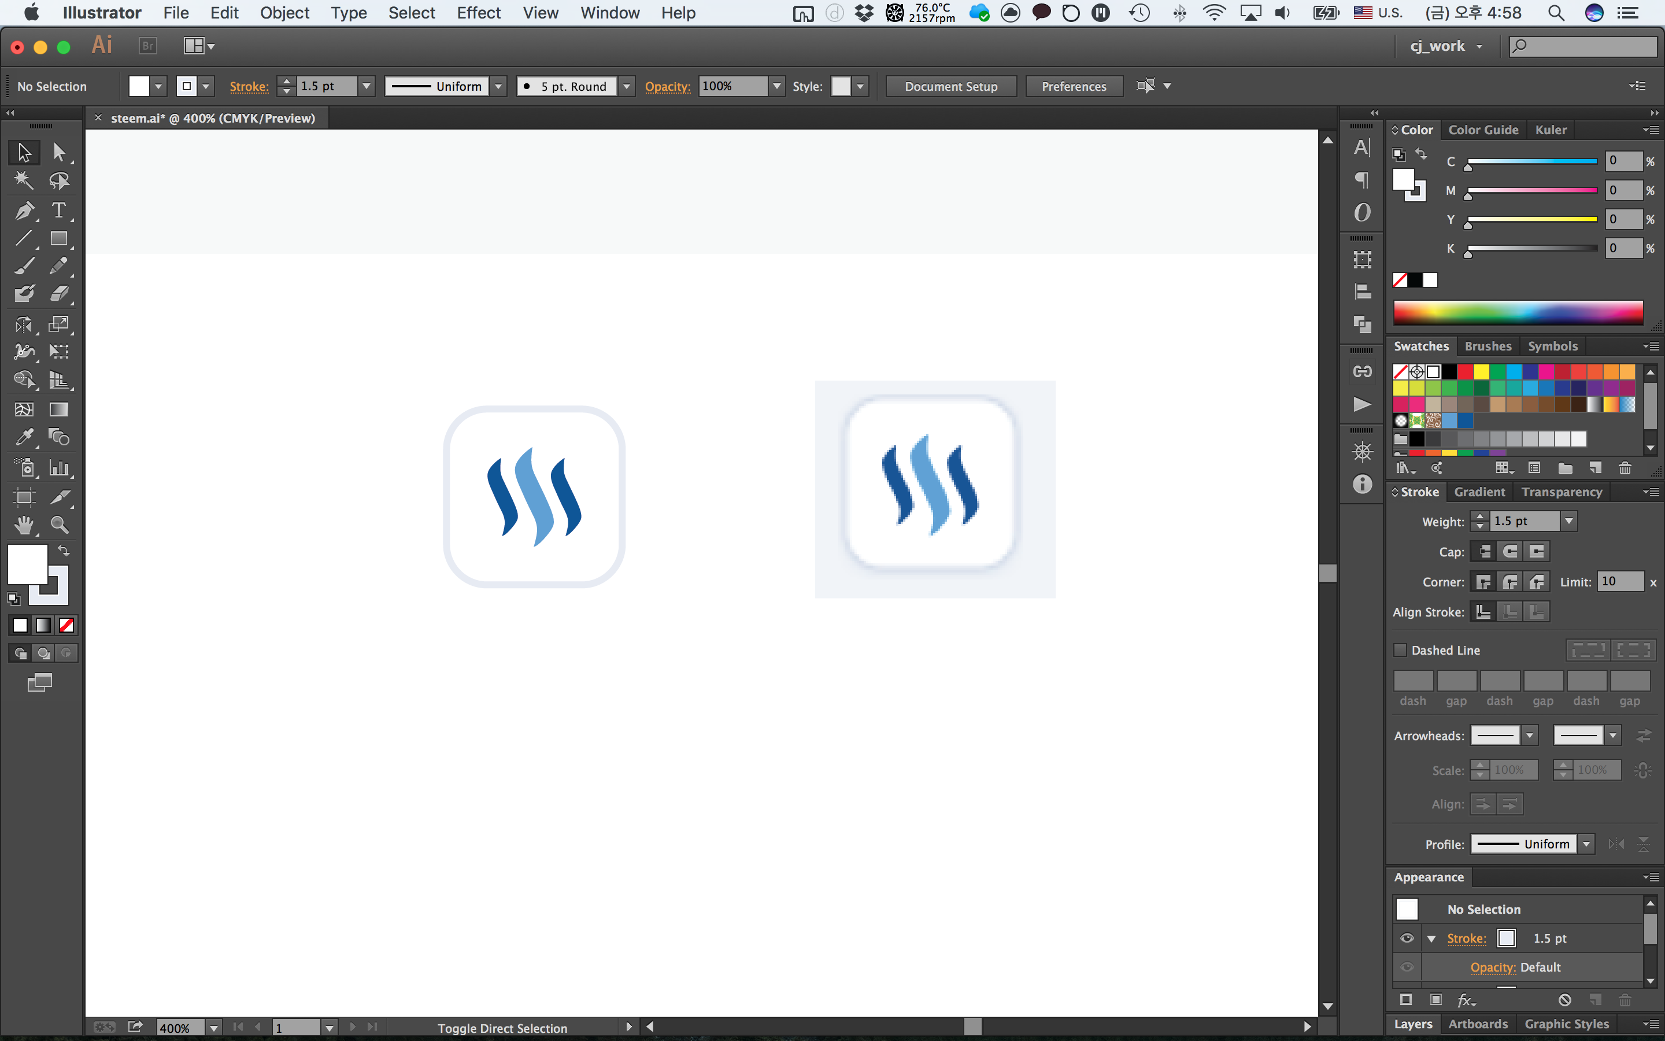Select the Gradient tool
The image size is (1665, 1041).
coord(59,409)
